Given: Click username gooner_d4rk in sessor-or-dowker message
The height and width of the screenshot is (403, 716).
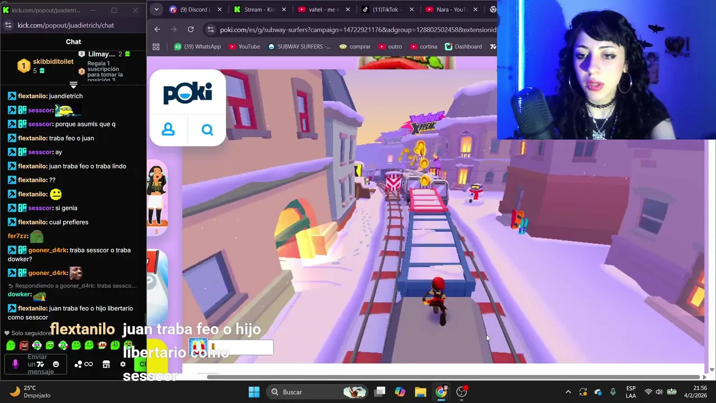Looking at the screenshot, I should pos(48,250).
